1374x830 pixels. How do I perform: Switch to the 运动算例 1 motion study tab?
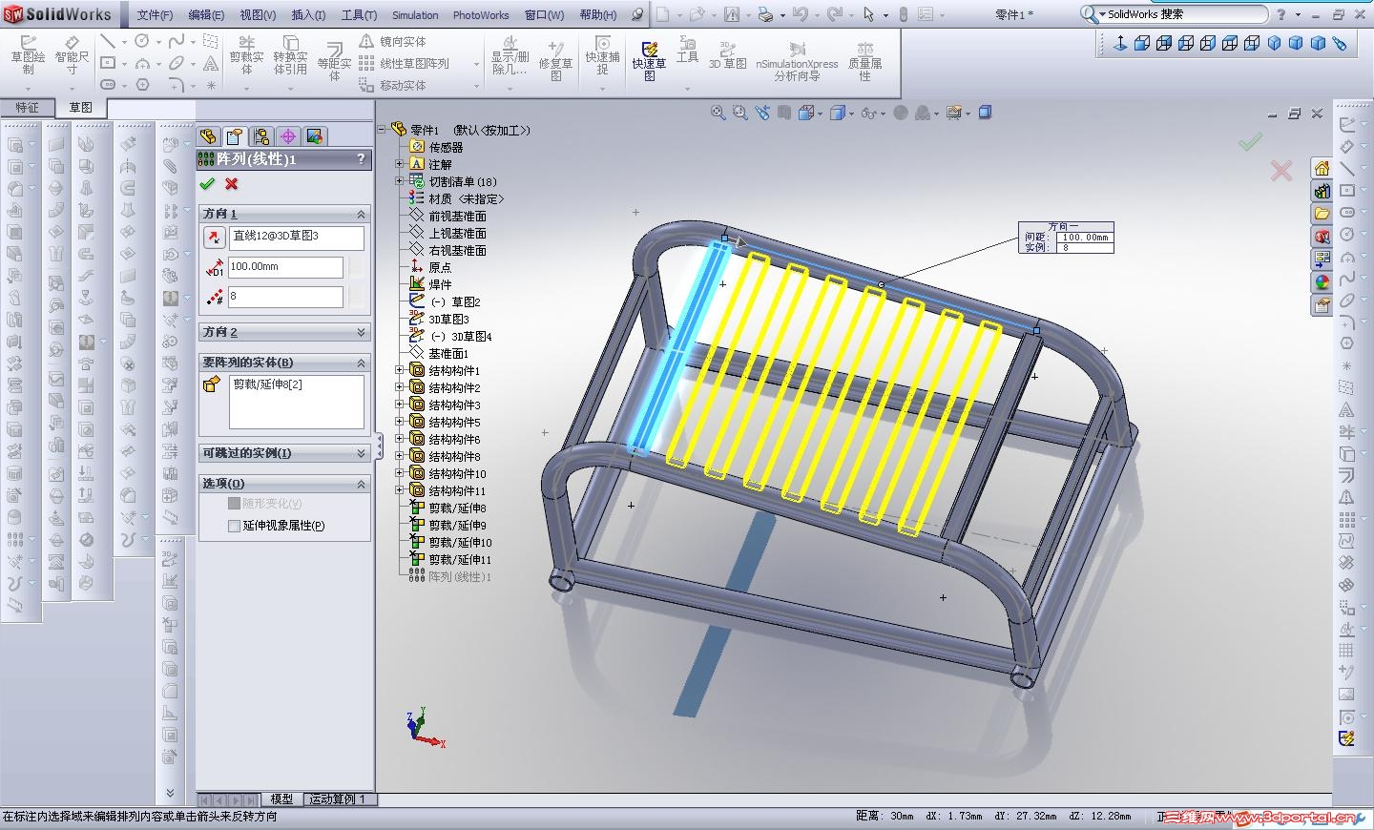[337, 799]
